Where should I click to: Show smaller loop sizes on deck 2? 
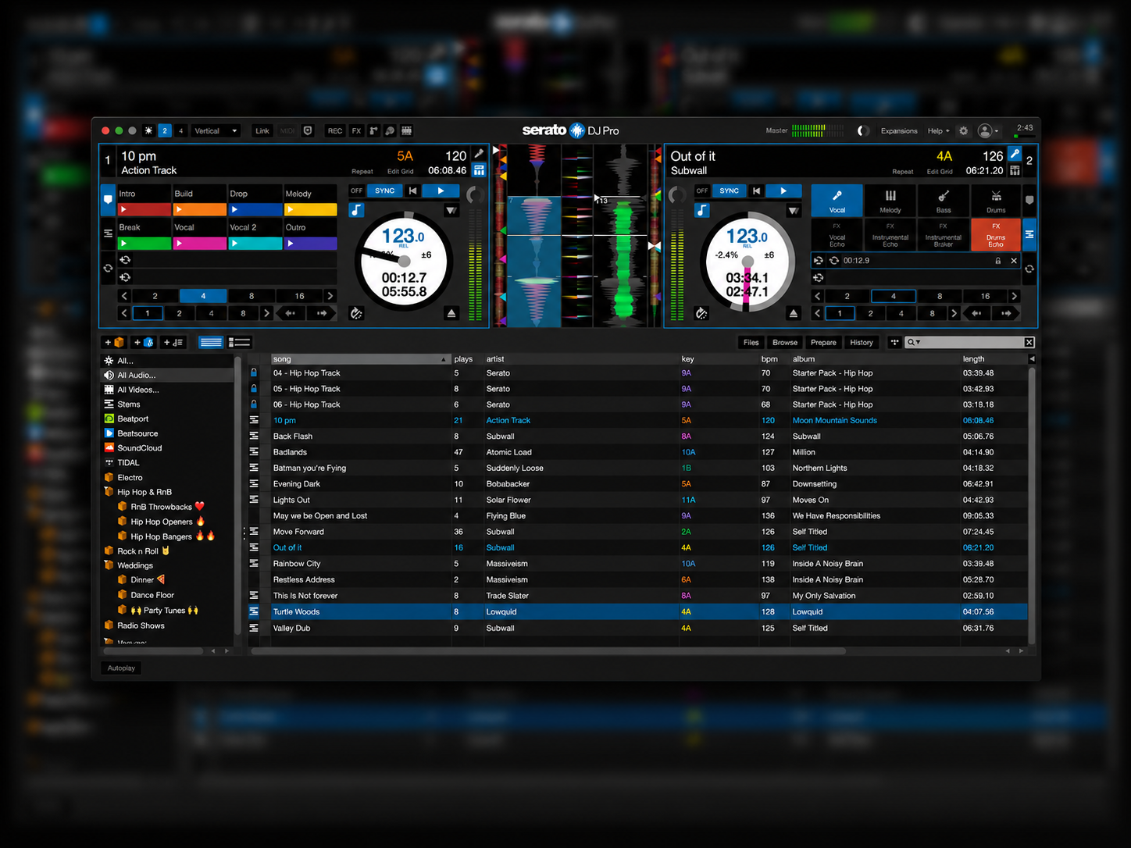(818, 296)
